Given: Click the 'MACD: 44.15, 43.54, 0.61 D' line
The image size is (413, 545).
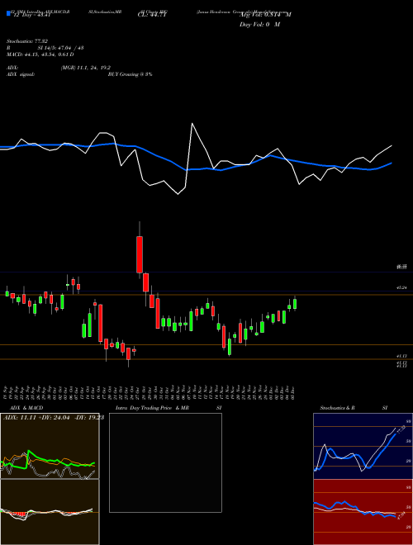Looking at the screenshot, I should click(40, 54).
